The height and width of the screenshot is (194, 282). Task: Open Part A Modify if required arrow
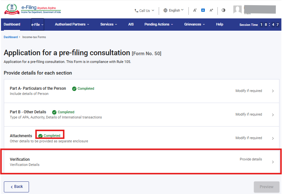pyautogui.click(x=273, y=91)
